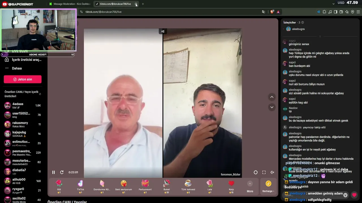Open the co-host layout bars icon above video

(x=163, y=31)
